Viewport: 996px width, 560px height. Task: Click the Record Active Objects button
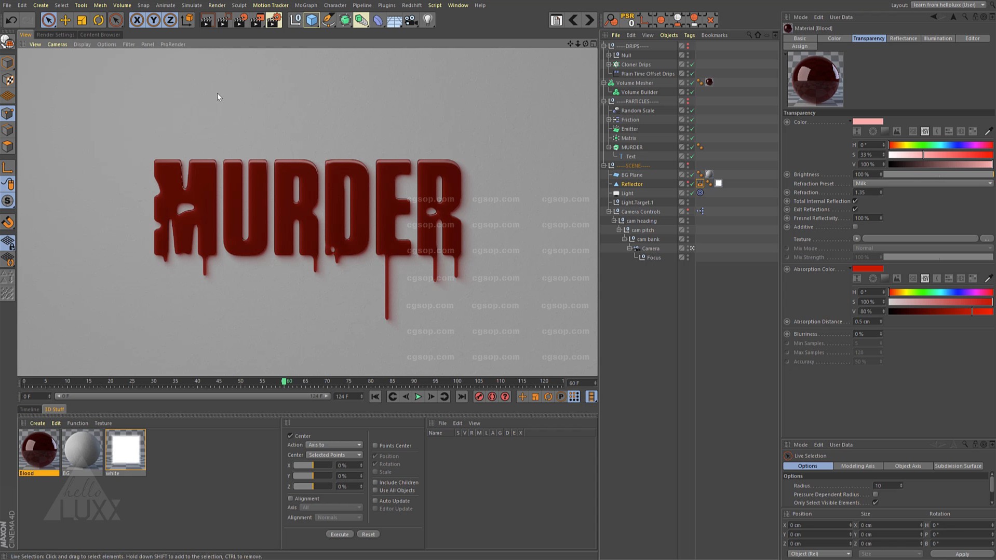coord(479,397)
